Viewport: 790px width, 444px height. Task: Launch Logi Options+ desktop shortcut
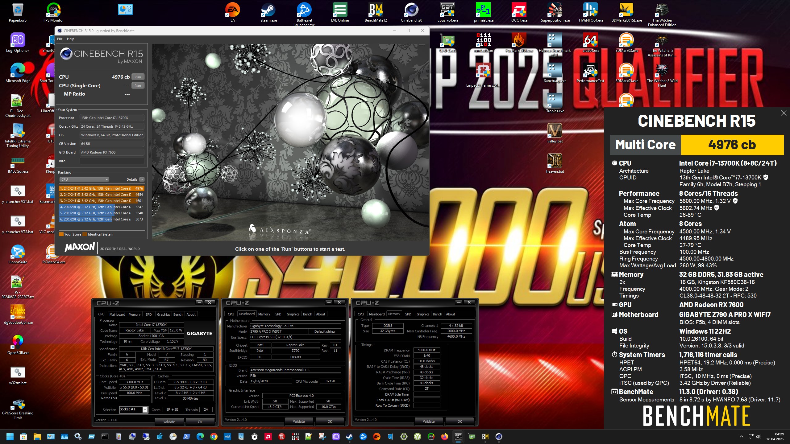(x=18, y=43)
